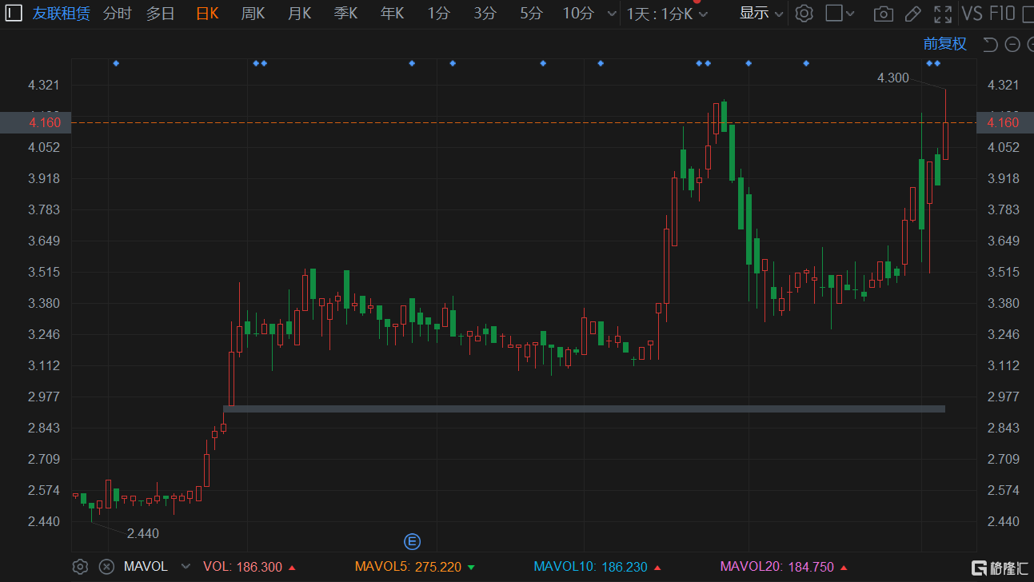Select the 周K weekly candlestick tab
This screenshot has height=582, width=1034.
point(253,13)
